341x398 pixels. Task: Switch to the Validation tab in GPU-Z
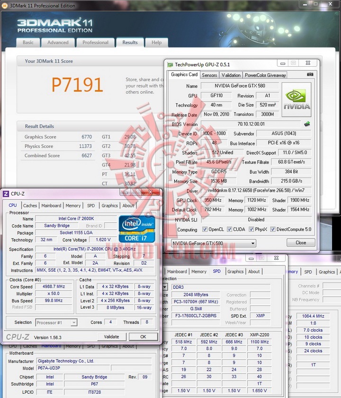point(231,75)
